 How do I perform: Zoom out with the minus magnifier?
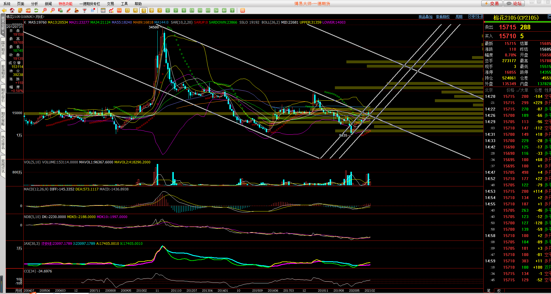point(52,10)
